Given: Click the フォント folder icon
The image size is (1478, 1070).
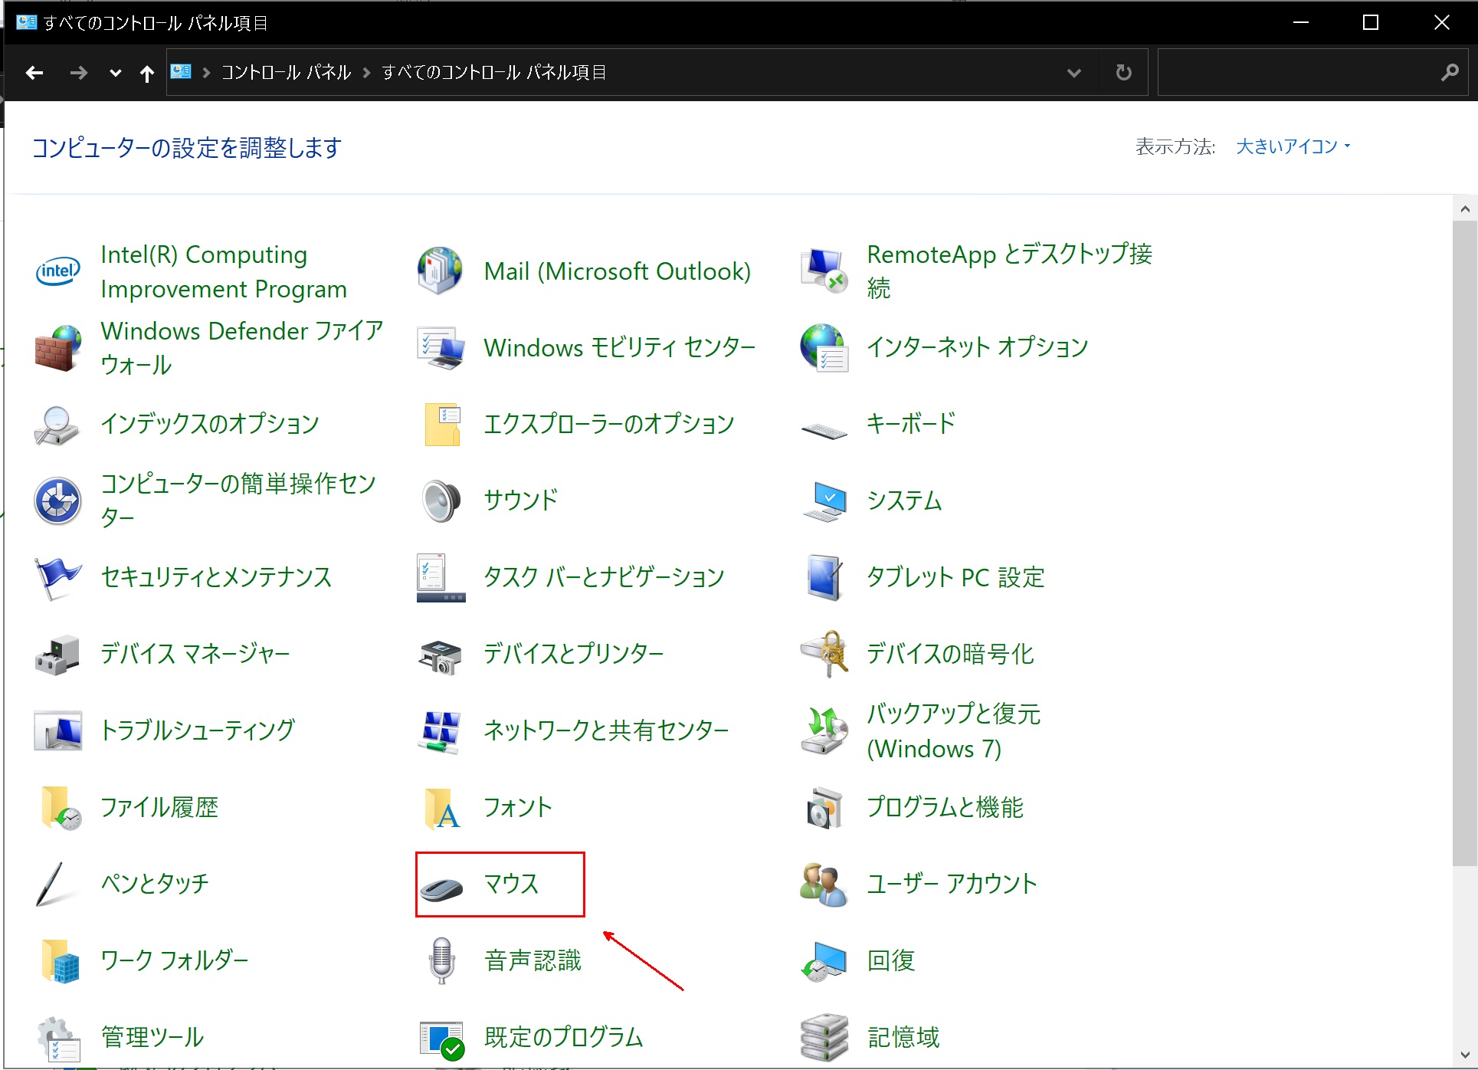Looking at the screenshot, I should tap(442, 809).
